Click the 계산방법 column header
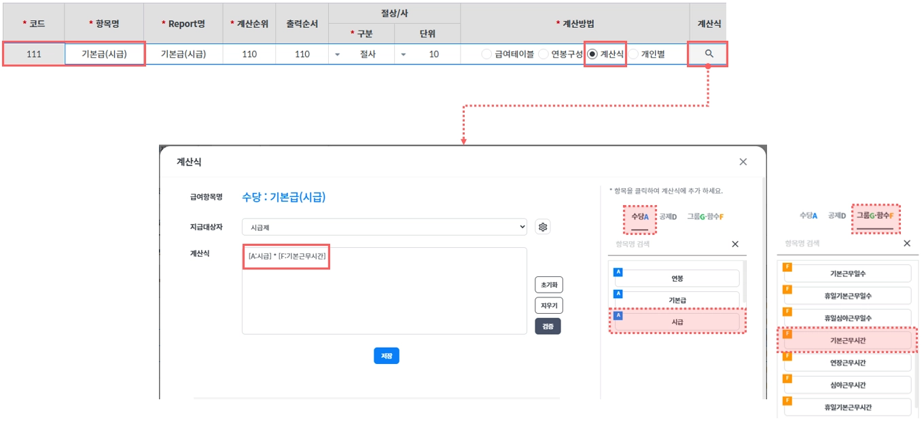The height and width of the screenshot is (421, 924). pyautogui.click(x=575, y=23)
